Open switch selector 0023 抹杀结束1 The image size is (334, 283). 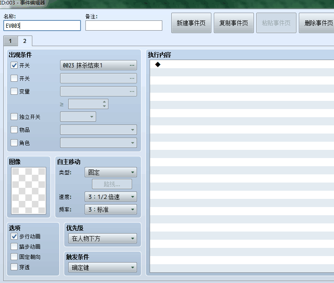point(99,65)
